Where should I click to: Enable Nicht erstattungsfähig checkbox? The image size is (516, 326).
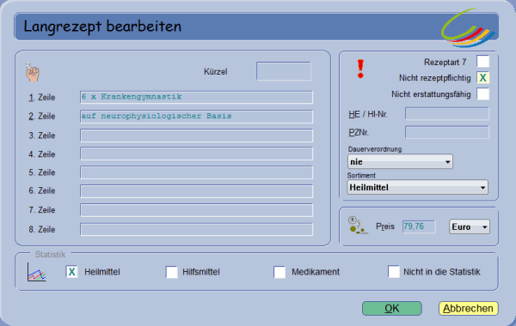pyautogui.click(x=482, y=94)
